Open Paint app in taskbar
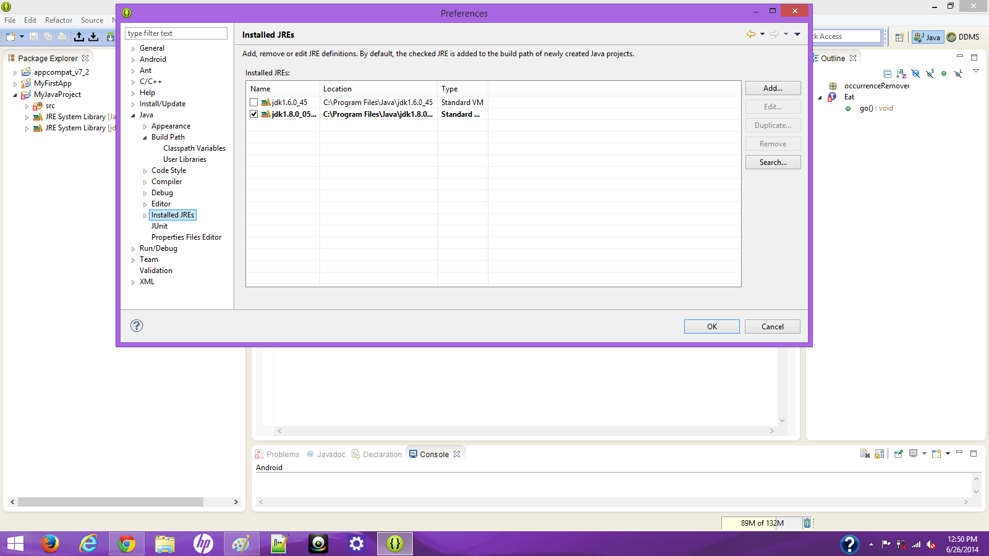The image size is (989, 556). [241, 544]
